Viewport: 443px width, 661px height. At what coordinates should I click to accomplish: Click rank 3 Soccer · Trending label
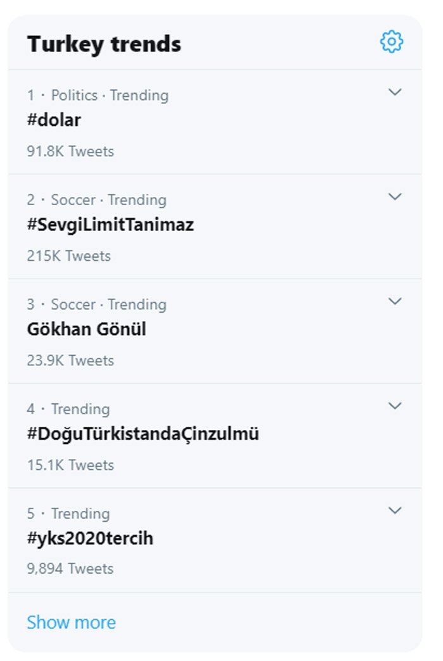point(109,305)
